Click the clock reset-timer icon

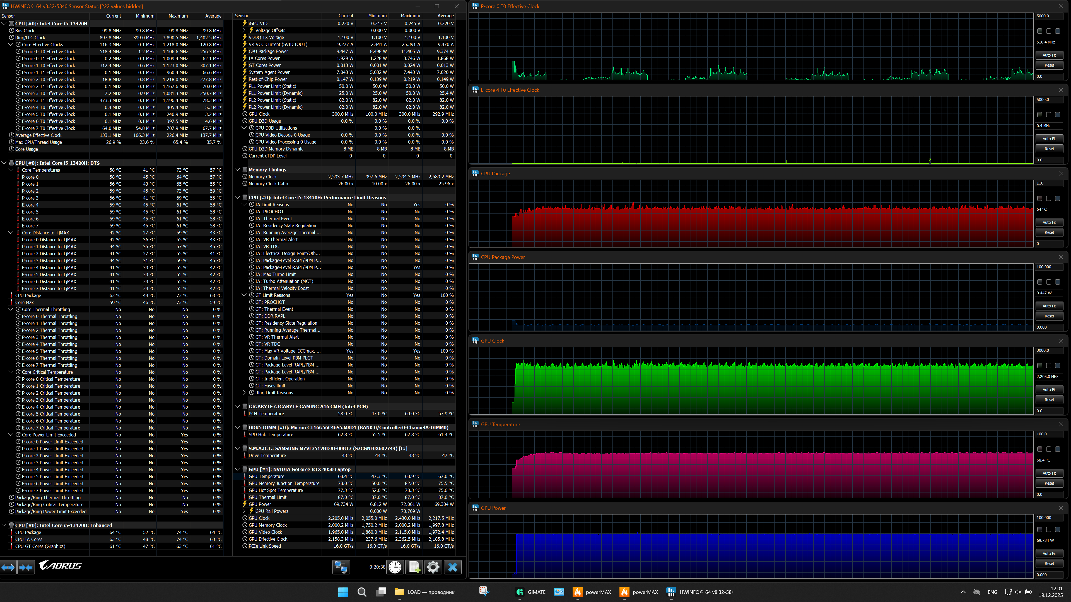coord(395,567)
